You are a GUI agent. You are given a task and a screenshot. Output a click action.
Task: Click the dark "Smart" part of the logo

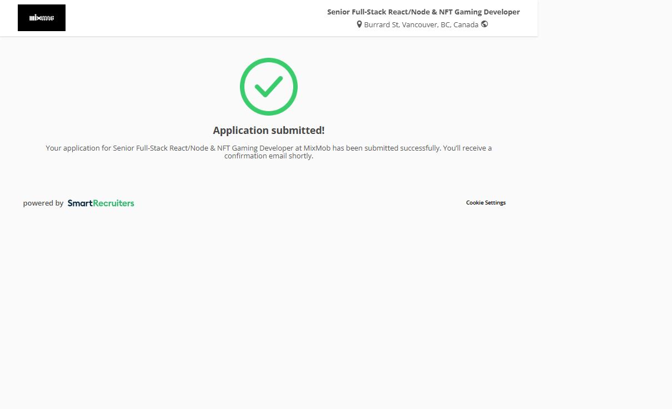click(x=79, y=203)
